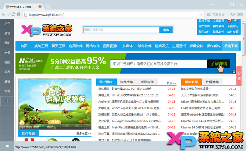
Task: Open 书籍下载 in the navigation bar
Action: point(231,46)
